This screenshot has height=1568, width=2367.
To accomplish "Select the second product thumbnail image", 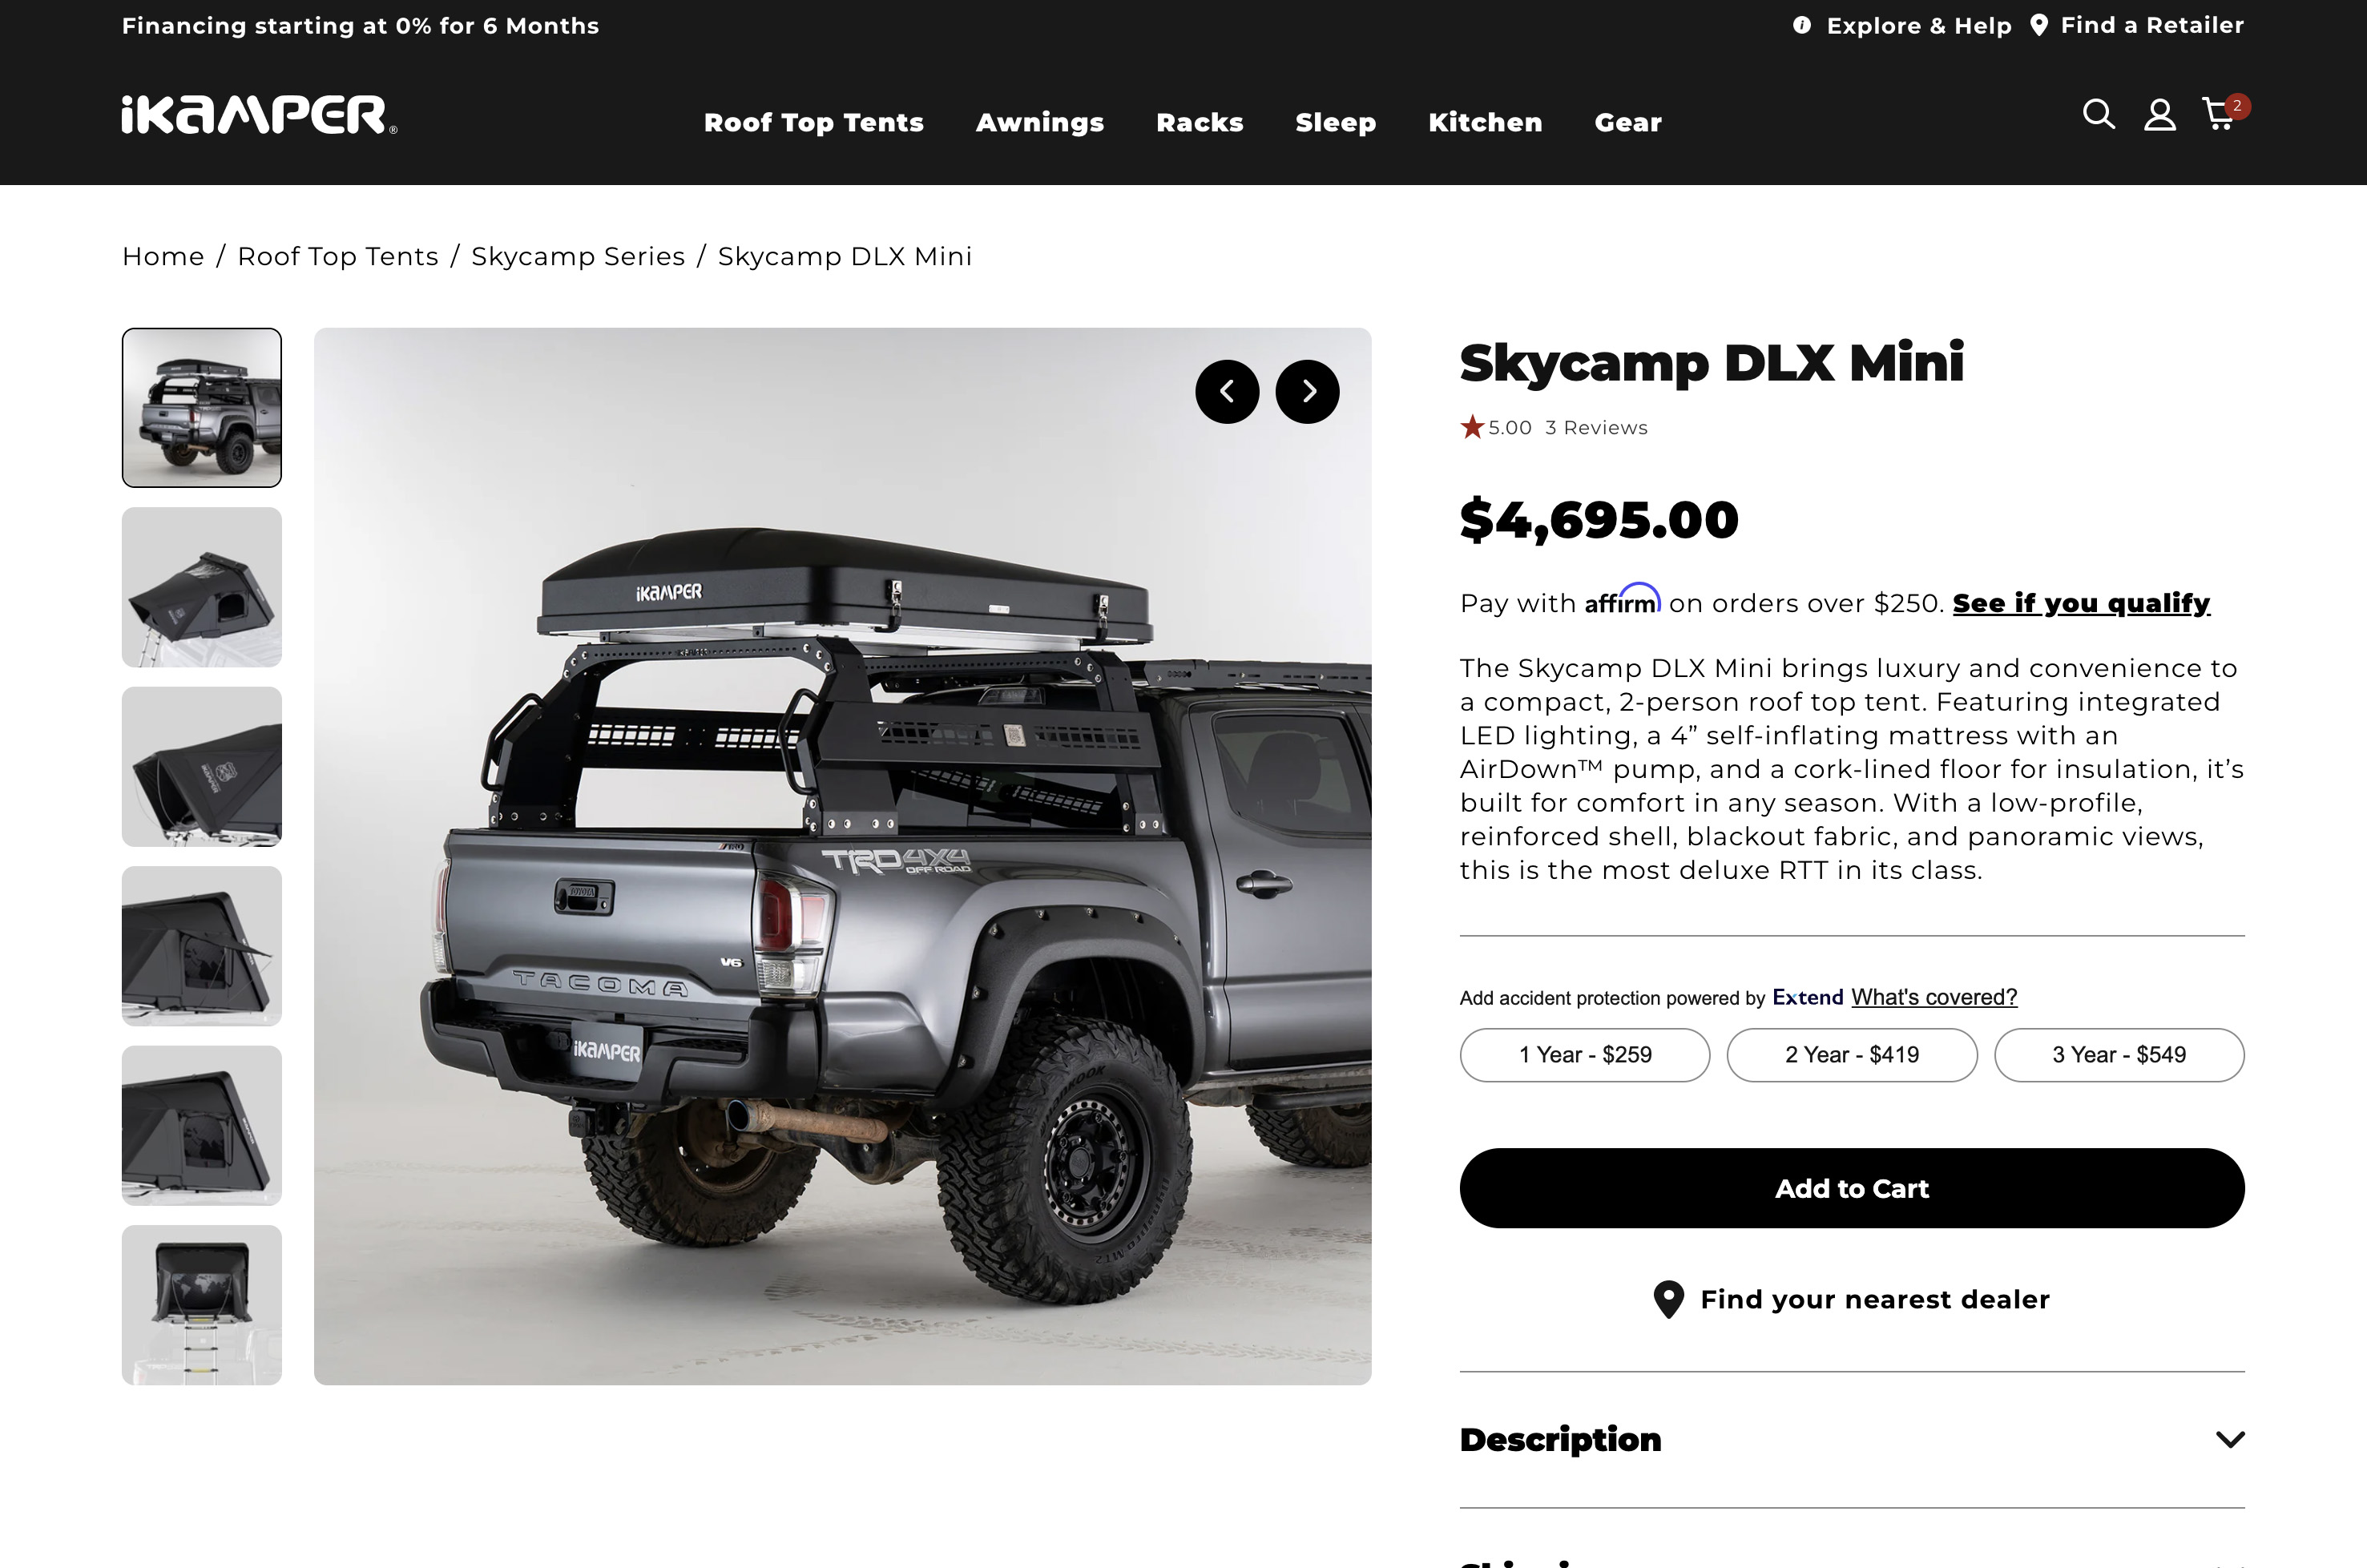I will point(202,587).
